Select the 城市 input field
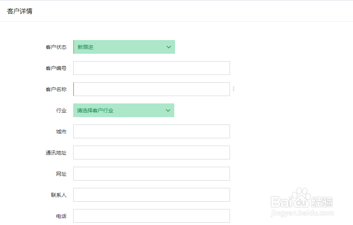353x225 pixels. pos(151,132)
